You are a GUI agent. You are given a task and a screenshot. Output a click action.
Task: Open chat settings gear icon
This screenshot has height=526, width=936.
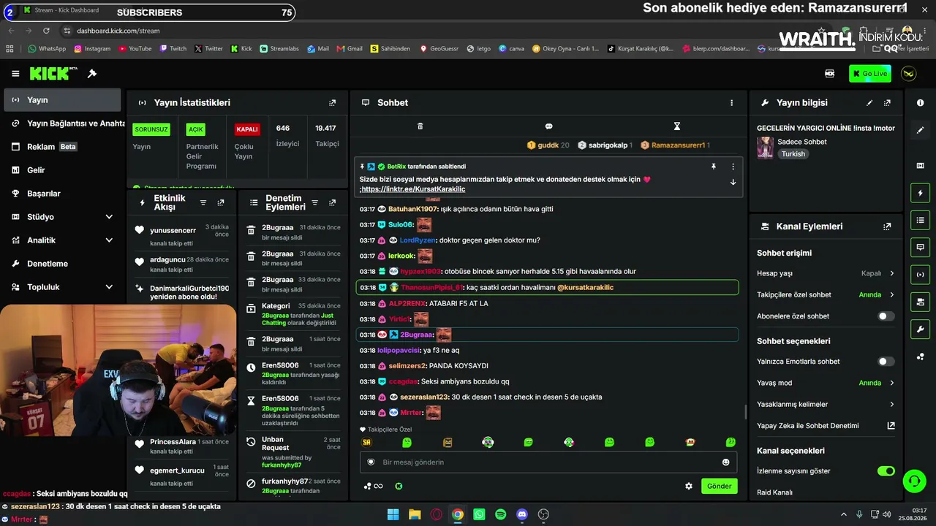coord(689,486)
